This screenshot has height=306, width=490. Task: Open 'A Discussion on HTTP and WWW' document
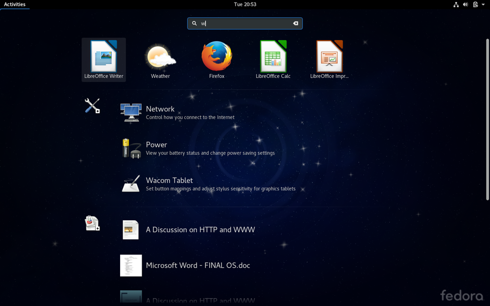tap(200, 230)
